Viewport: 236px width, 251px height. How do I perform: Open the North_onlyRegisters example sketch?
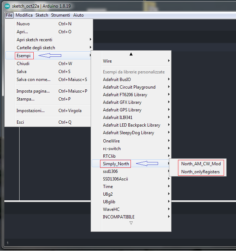[198, 172]
